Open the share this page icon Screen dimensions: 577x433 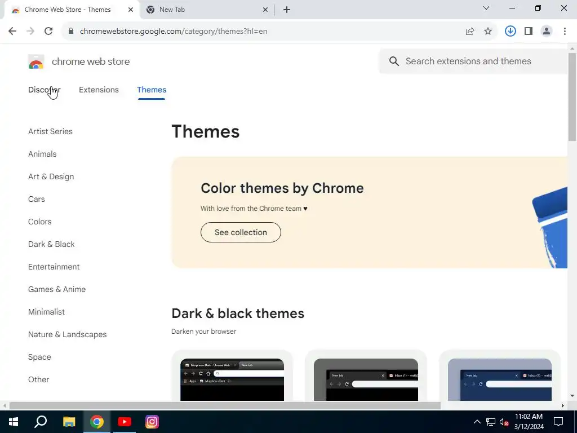470,32
